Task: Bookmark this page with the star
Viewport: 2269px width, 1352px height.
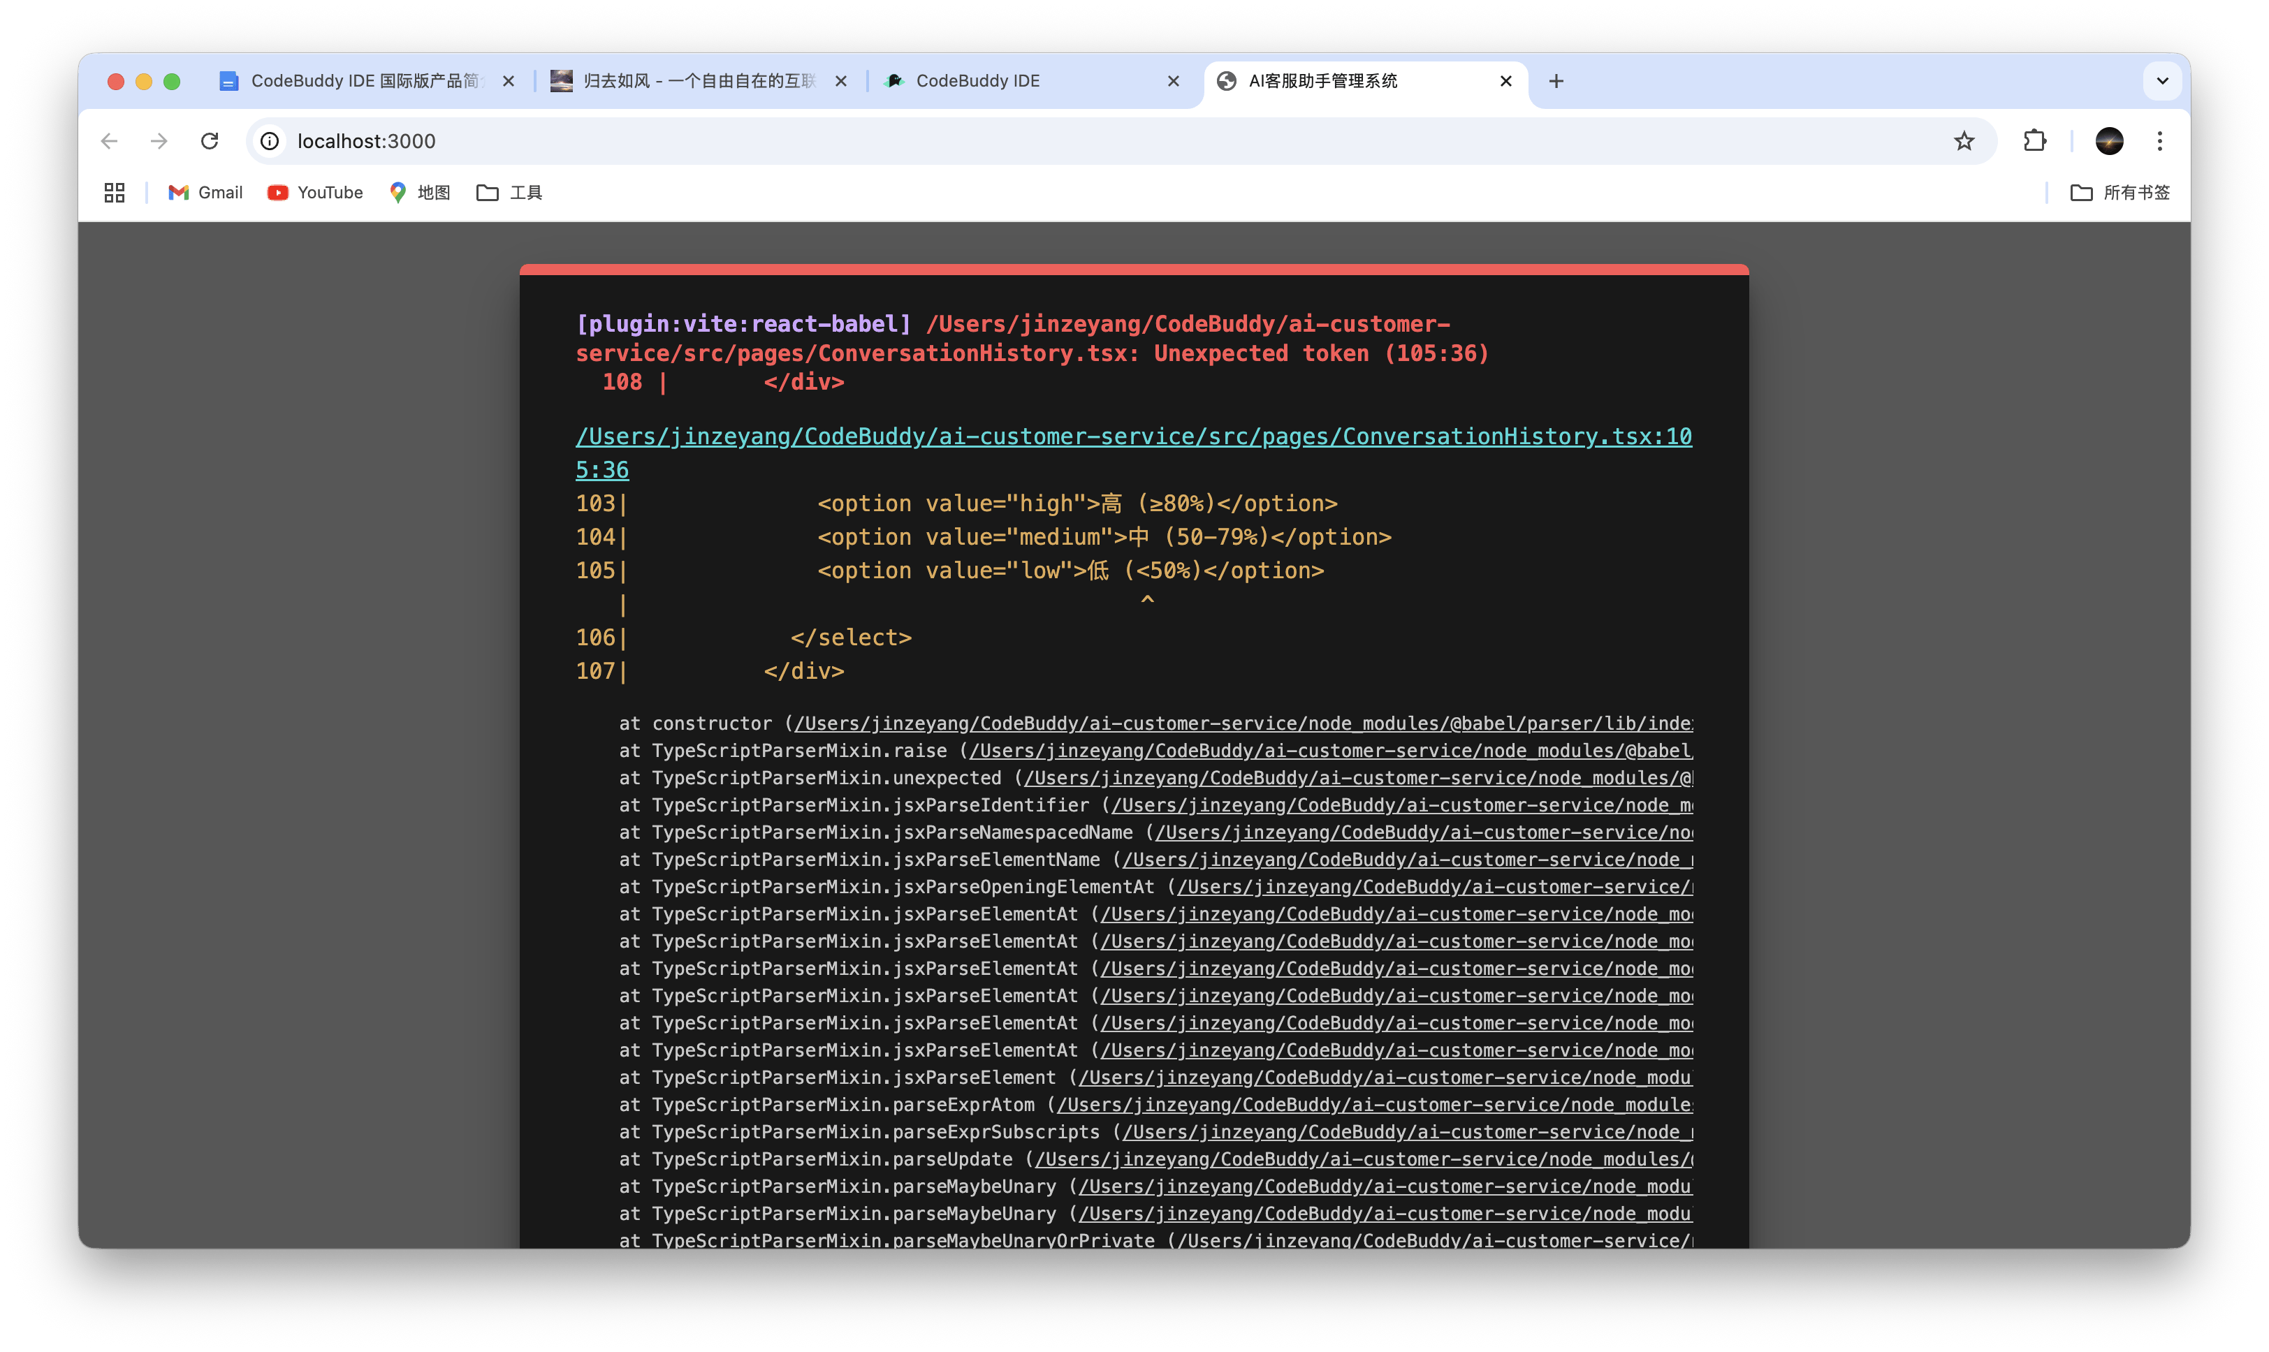Action: [x=1964, y=141]
